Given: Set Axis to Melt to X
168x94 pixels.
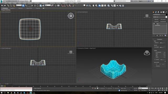Looking at the screenshot, I should [155, 64].
